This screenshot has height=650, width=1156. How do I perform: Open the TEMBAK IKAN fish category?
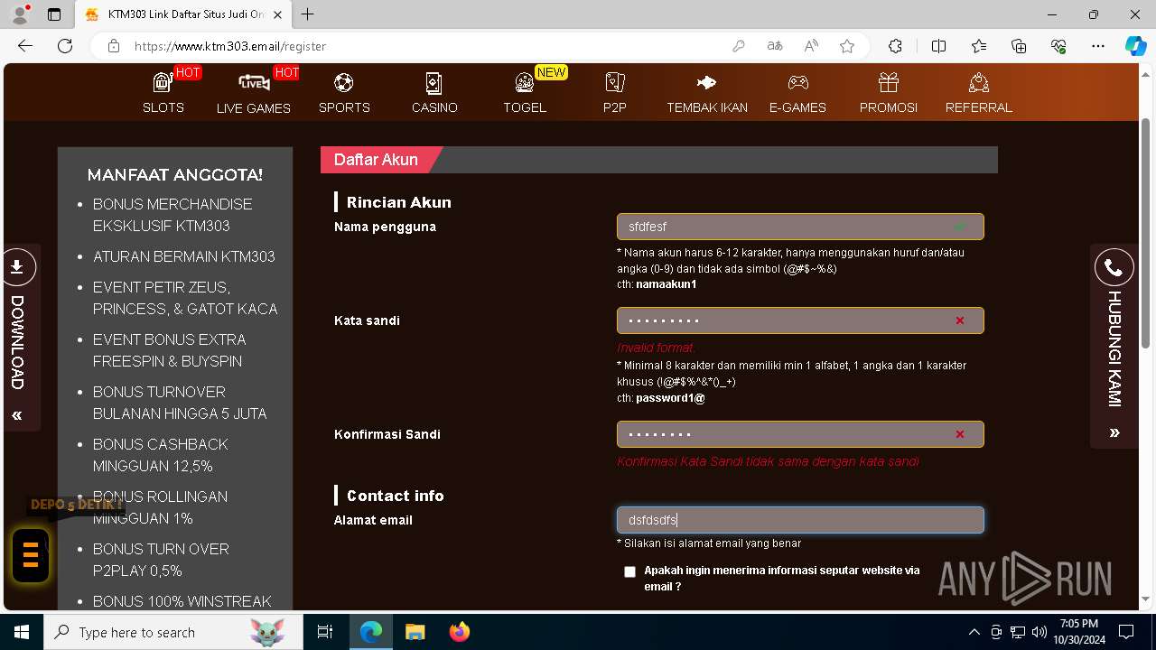(707, 93)
